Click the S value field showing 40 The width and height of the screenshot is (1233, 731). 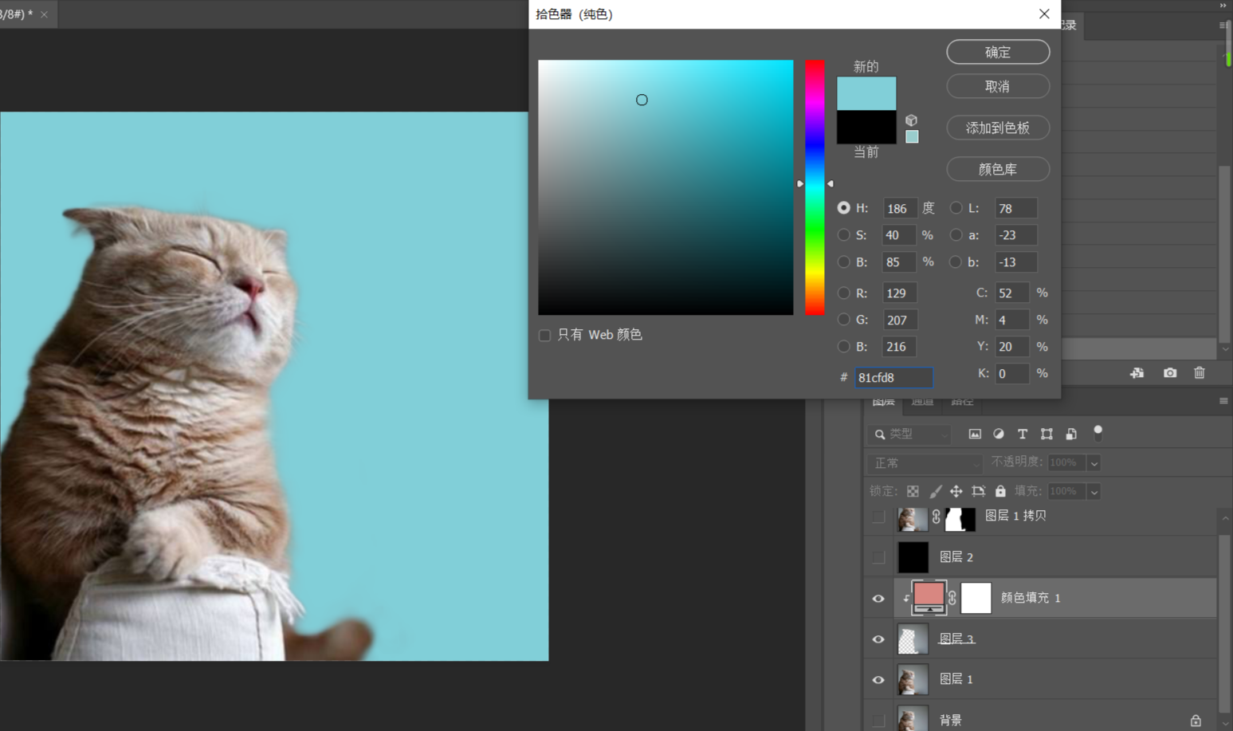pos(900,235)
